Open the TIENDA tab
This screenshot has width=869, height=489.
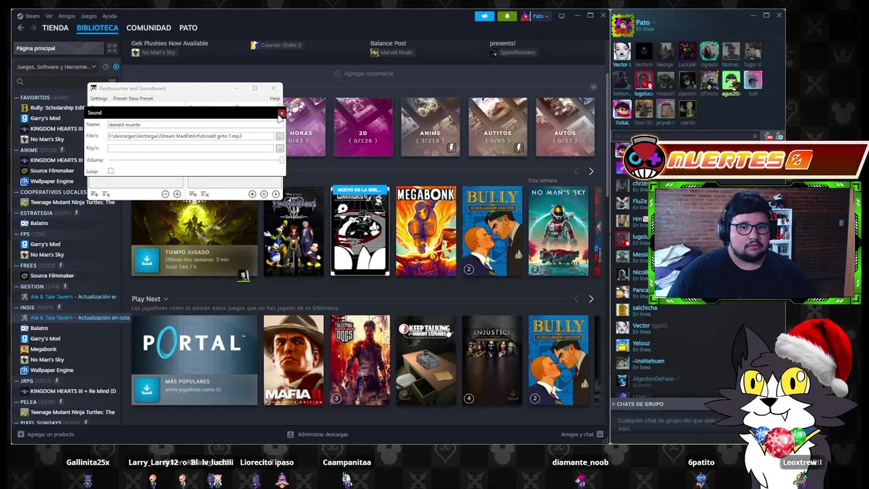[55, 28]
